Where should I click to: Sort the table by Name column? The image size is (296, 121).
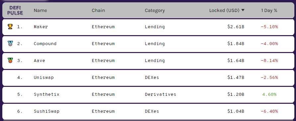(40, 10)
